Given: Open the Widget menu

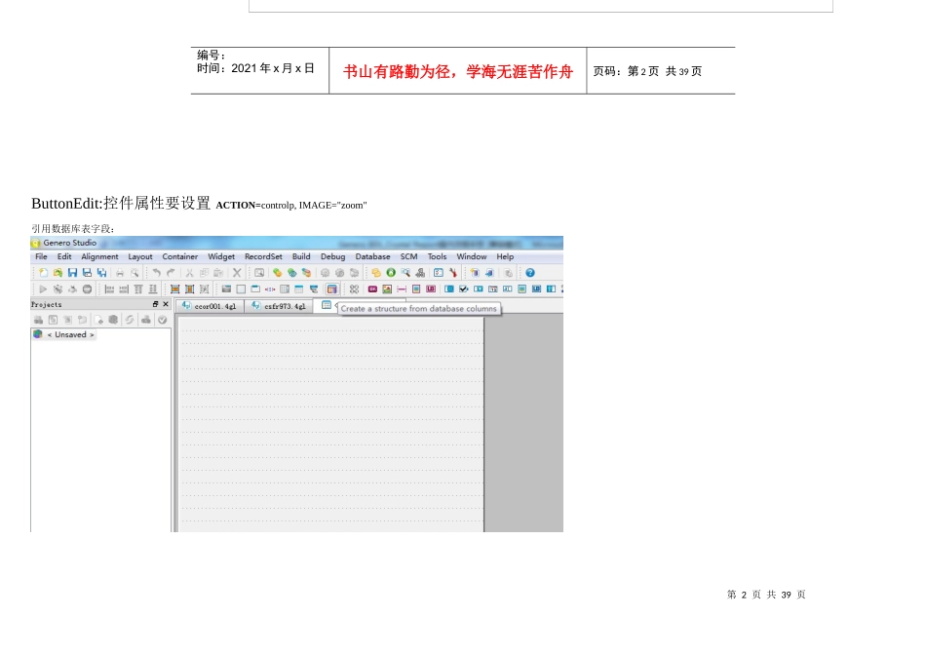Looking at the screenshot, I should [221, 257].
